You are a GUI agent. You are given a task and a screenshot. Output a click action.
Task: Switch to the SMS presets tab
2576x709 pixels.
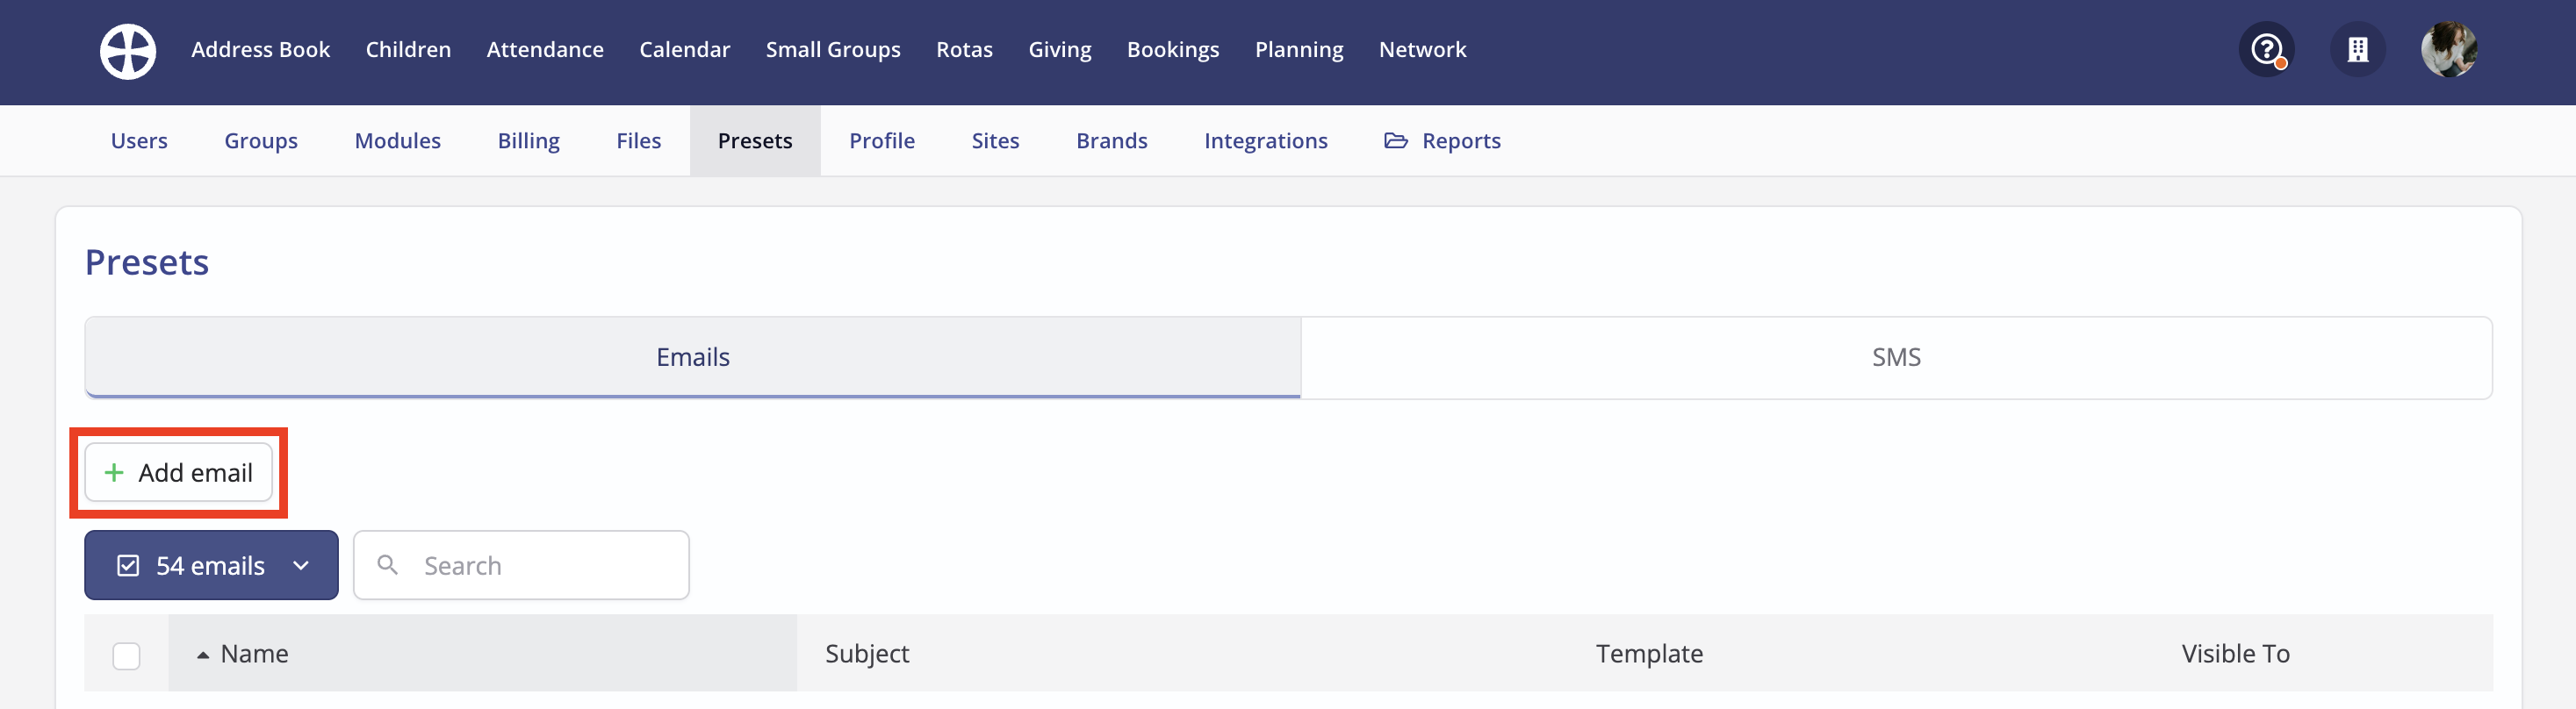coord(1896,357)
